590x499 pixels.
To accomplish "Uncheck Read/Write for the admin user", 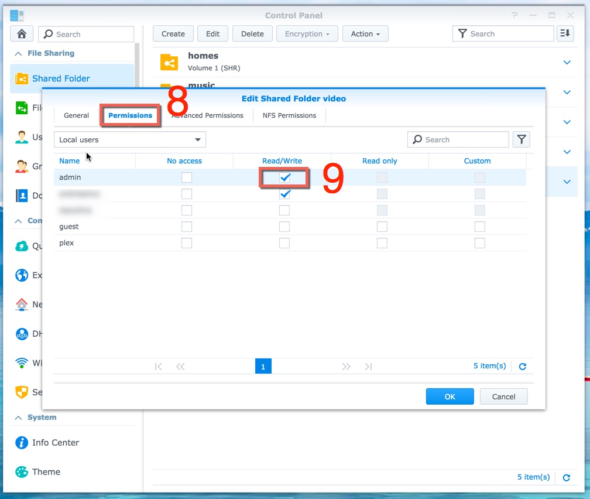I will point(284,177).
